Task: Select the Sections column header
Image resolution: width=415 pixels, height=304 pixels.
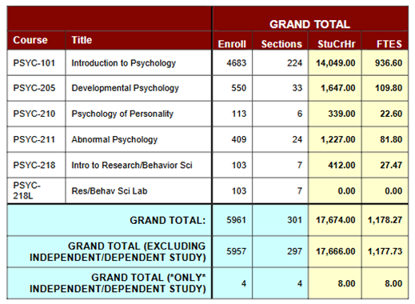Action: 281,44
